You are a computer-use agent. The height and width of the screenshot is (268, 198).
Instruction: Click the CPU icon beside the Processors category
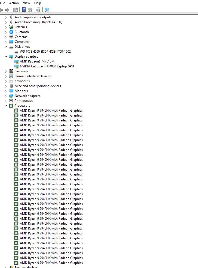pos(11,106)
